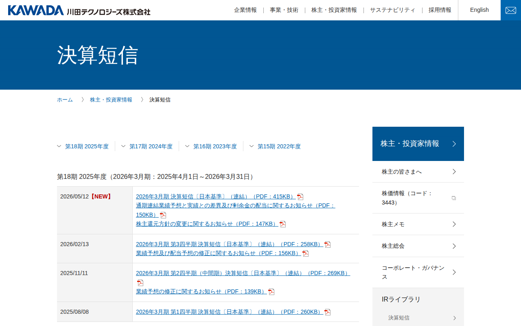Click date 2025/11/11 cell
521x326 pixels.
click(95, 282)
